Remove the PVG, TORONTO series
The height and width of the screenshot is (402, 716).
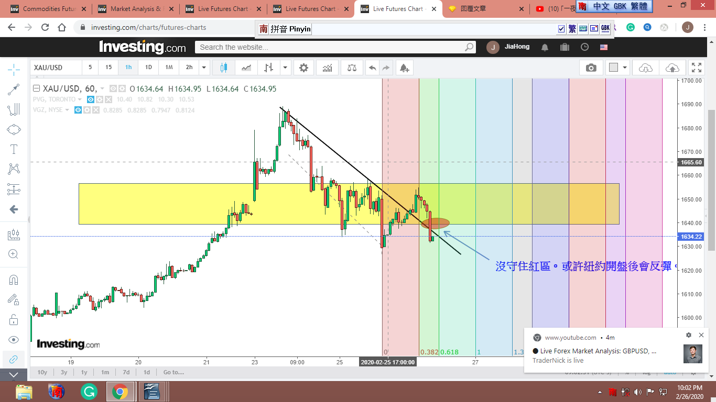pos(109,99)
